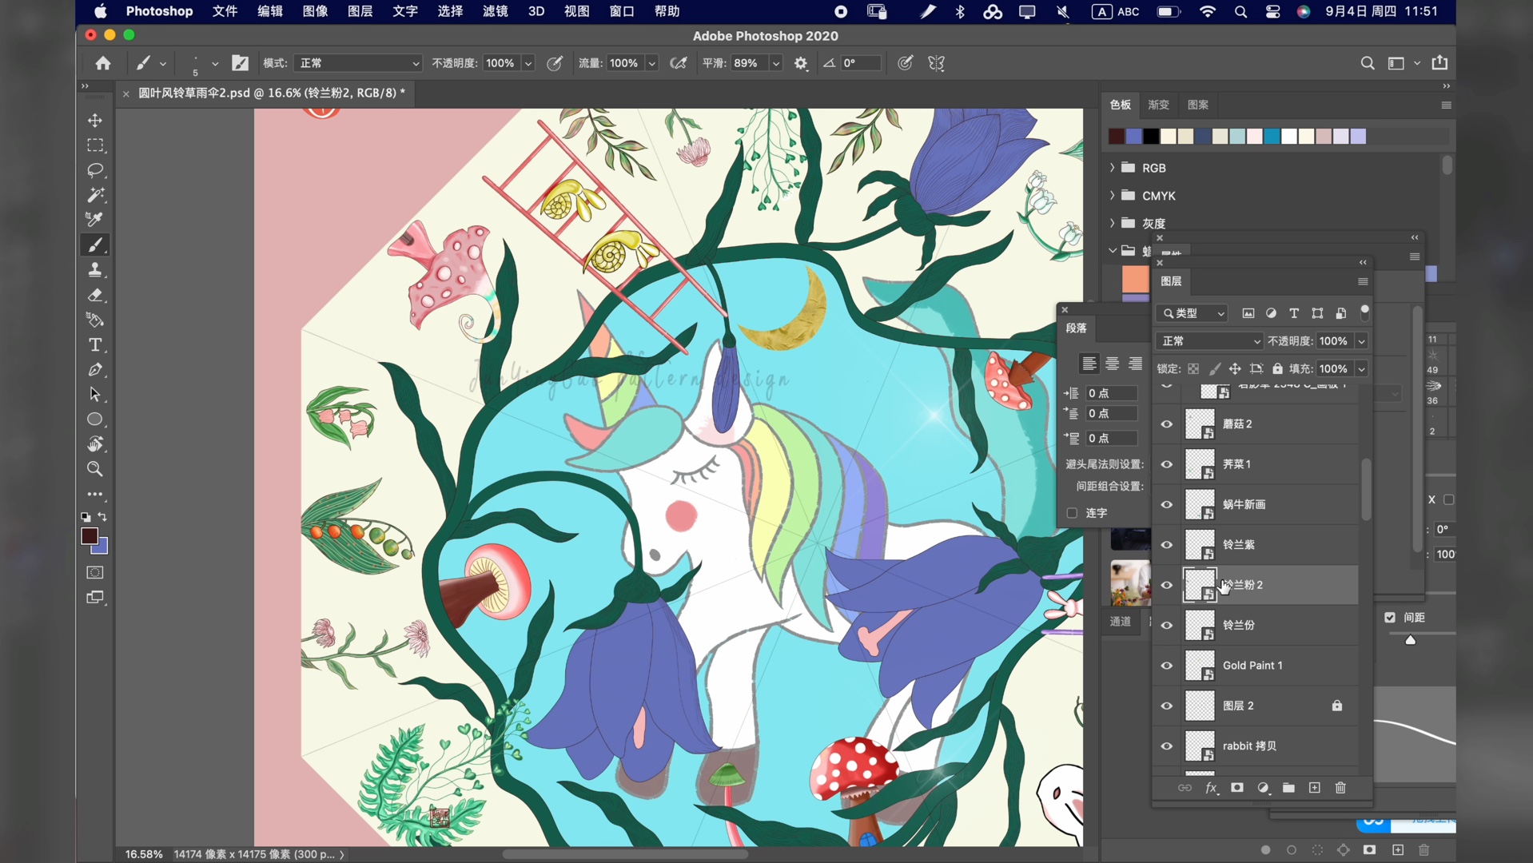This screenshot has width=1533, height=863.
Task: Expand the 灰度 swatch folder
Action: click(1112, 223)
